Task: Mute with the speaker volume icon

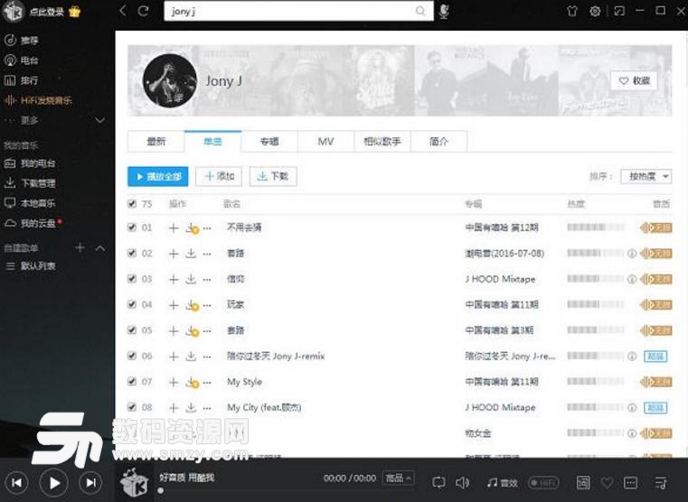Action: (x=462, y=483)
